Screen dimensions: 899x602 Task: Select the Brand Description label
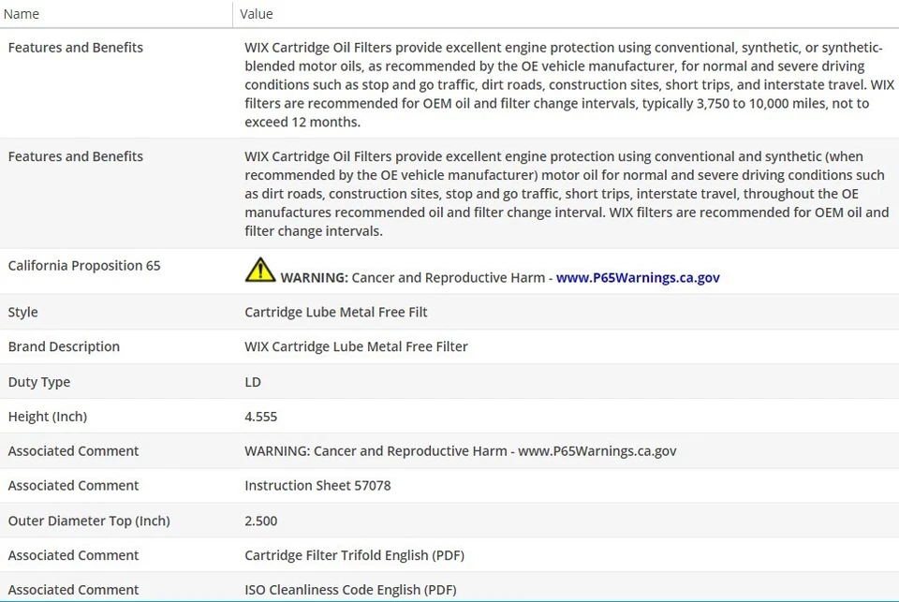[64, 346]
